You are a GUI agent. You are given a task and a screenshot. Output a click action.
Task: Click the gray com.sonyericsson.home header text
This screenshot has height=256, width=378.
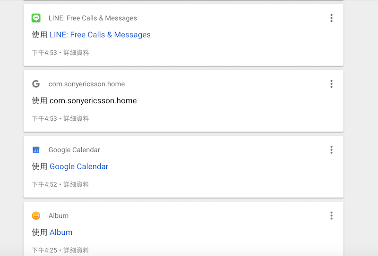point(86,84)
